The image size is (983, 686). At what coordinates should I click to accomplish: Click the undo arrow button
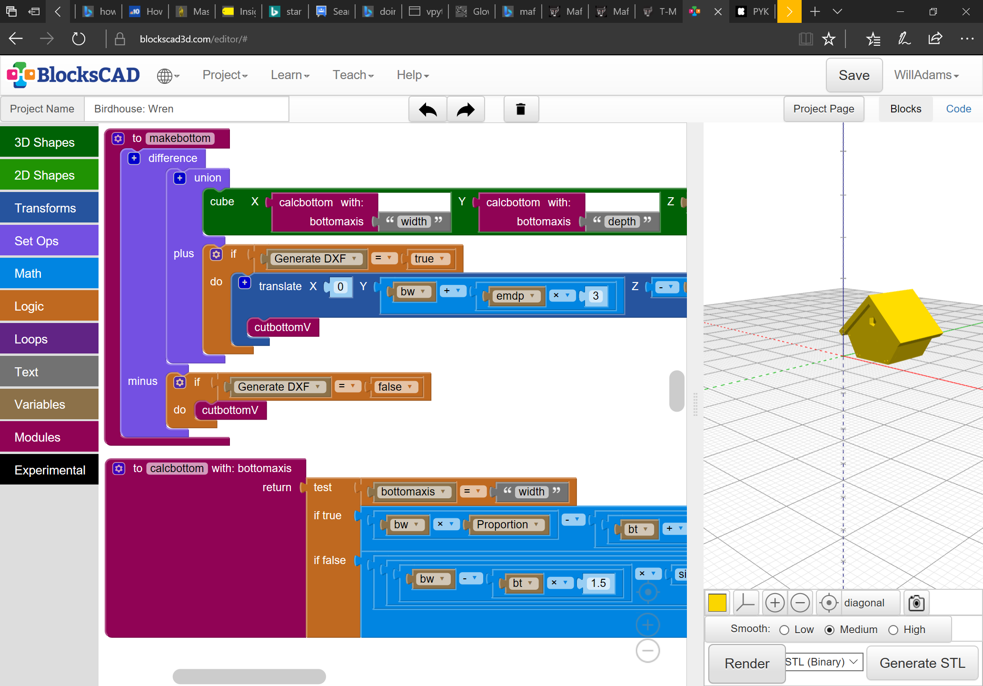click(x=427, y=110)
